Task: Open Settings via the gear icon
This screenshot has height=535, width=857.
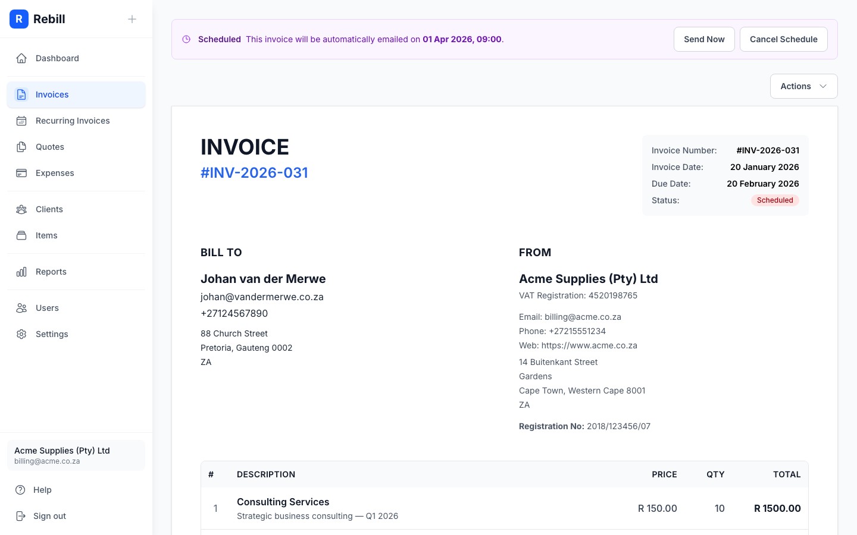Action: point(21,334)
